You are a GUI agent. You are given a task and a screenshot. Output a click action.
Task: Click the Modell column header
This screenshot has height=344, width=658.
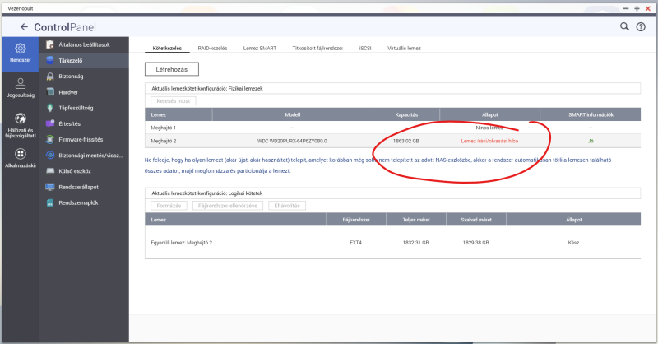pyautogui.click(x=293, y=114)
